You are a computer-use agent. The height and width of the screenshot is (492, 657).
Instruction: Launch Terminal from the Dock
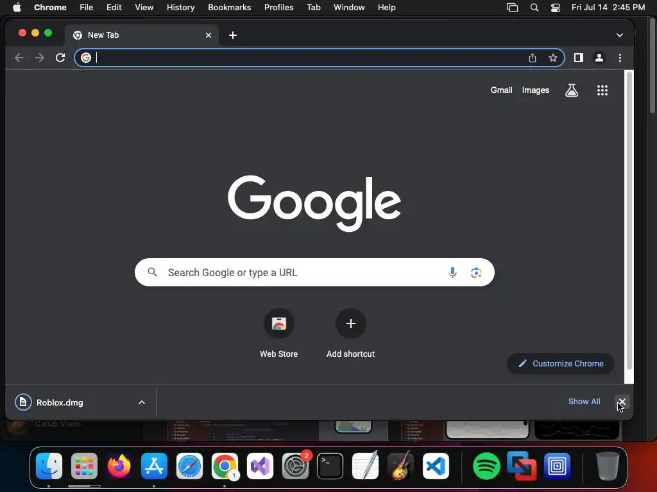(330, 466)
